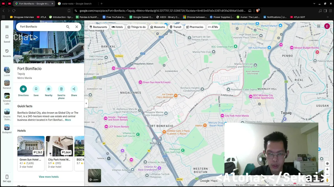Screen dimensions: 334x187
Task: Go back with the browser back arrow
Action: click(x=3, y=11)
